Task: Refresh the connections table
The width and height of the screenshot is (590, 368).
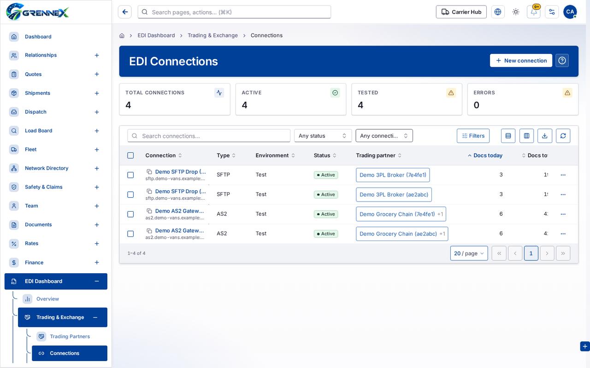Action: click(x=563, y=136)
